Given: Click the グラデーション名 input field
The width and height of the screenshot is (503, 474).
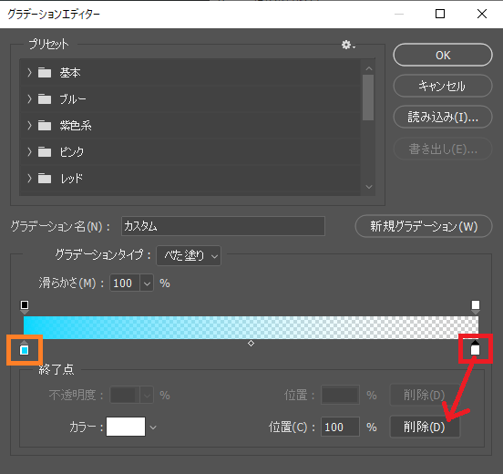Looking at the screenshot, I should 223,226.
